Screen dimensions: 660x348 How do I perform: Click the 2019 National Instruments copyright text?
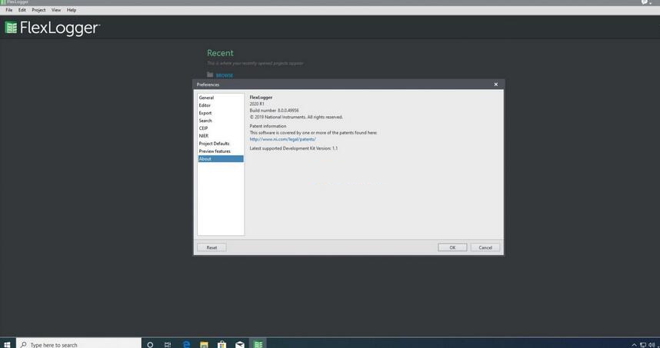296,118
